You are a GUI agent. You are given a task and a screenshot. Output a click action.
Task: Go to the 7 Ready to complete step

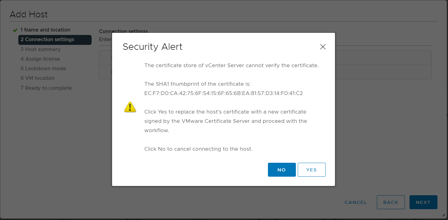46,88
